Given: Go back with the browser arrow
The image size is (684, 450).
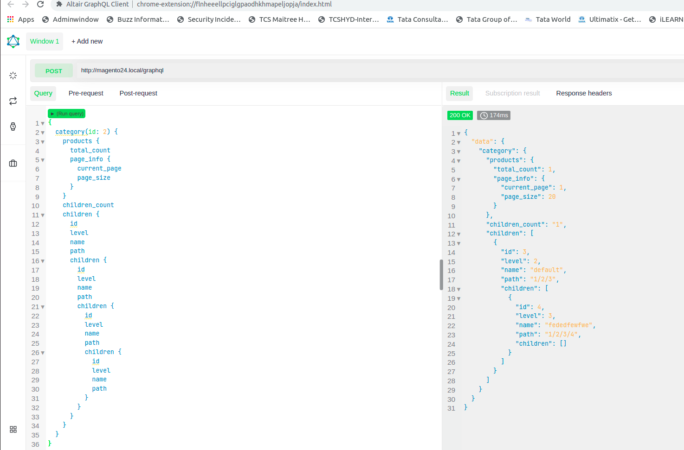Looking at the screenshot, I should pyautogui.click(x=11, y=4).
